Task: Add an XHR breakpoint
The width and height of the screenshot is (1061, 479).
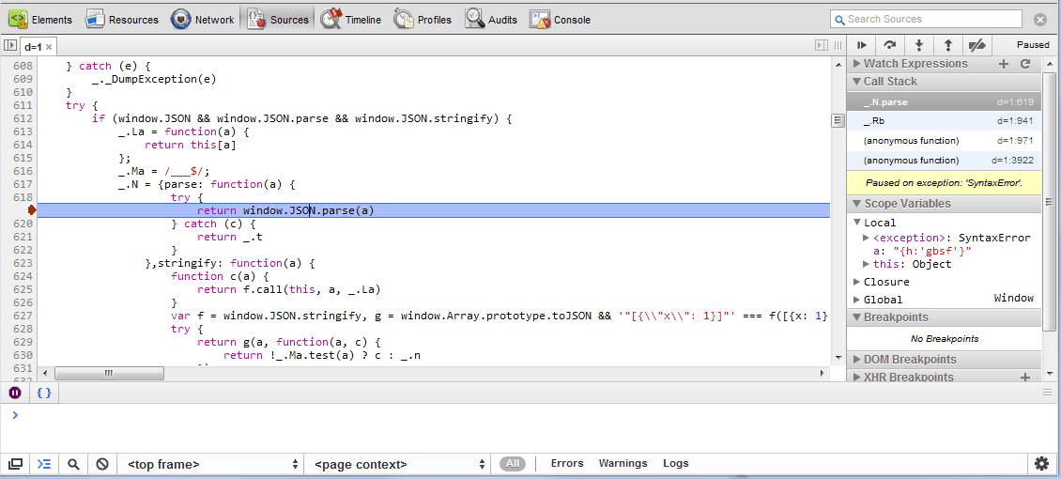Action: [x=1025, y=377]
